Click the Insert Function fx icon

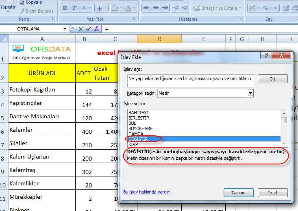click(x=97, y=29)
